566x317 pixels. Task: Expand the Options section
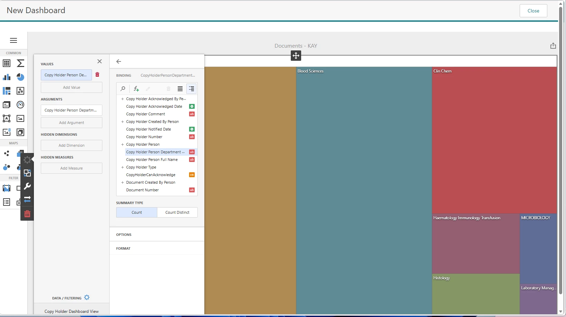coord(157,234)
